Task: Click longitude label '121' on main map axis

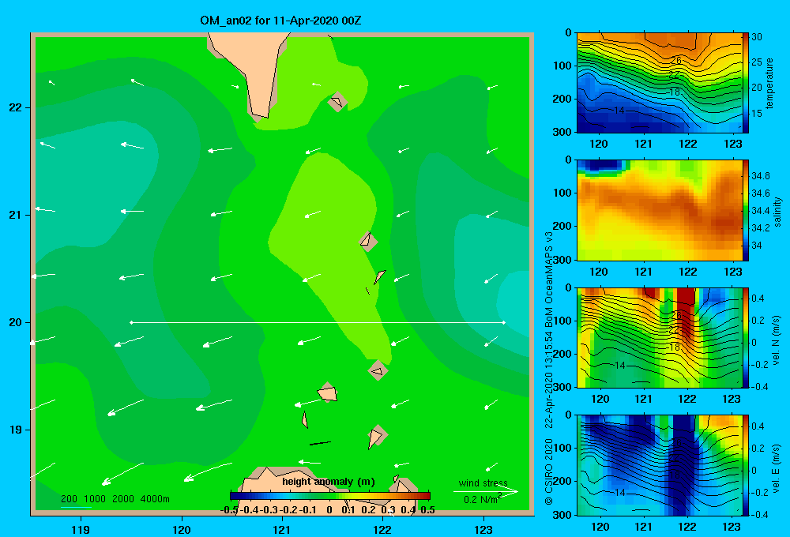Action: click(x=282, y=529)
